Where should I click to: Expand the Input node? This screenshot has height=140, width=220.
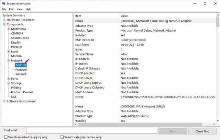9,51
